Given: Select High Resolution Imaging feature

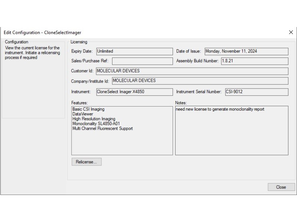Looking at the screenshot, I should [94, 119].
